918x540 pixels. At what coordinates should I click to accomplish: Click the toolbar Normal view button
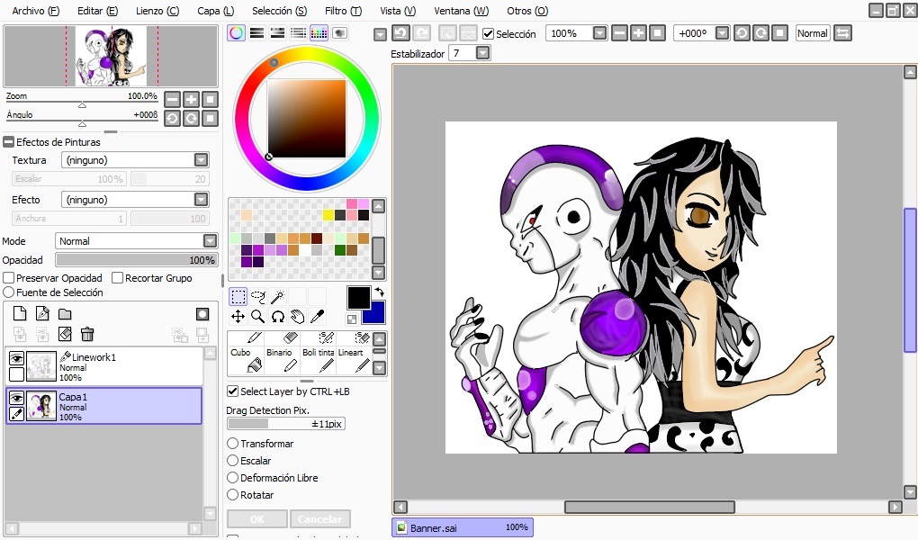click(813, 33)
